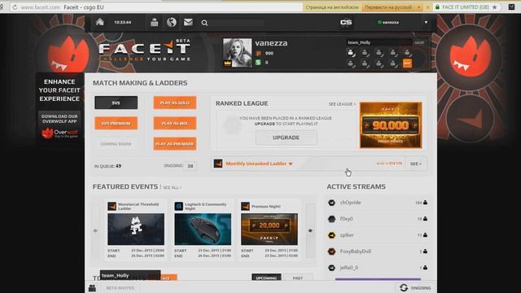
Task: Click the magnifier search icon
Action: click(204, 23)
